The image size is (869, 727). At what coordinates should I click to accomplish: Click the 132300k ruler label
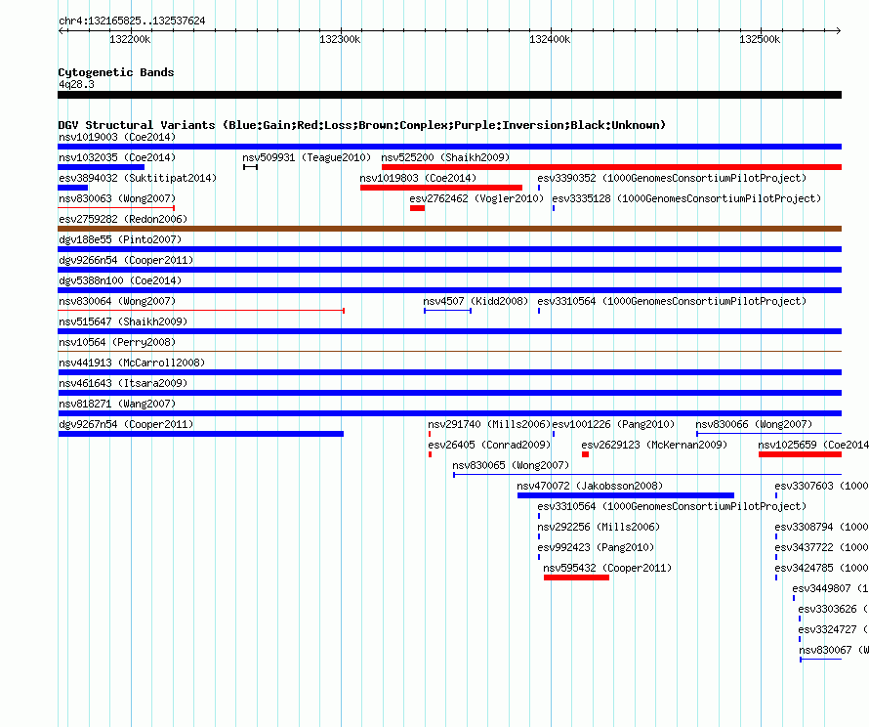(340, 39)
